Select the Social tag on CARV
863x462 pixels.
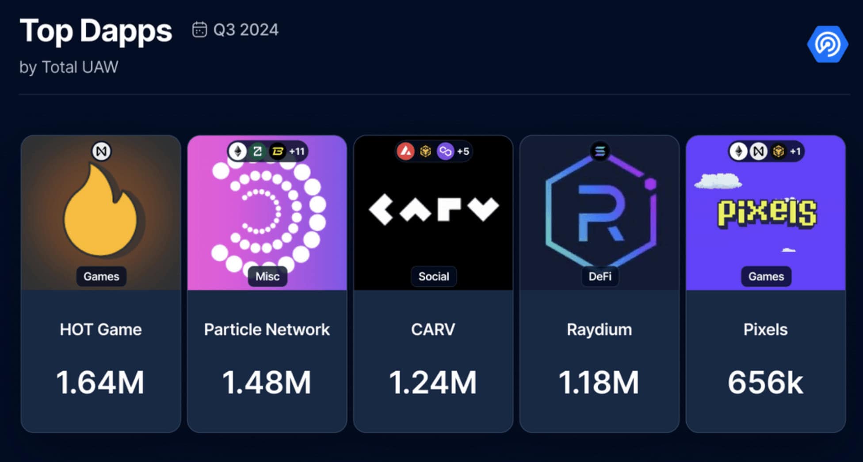[x=434, y=277]
